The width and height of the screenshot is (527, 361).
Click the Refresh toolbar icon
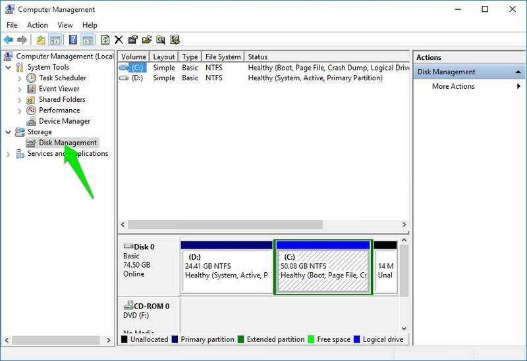tap(105, 40)
